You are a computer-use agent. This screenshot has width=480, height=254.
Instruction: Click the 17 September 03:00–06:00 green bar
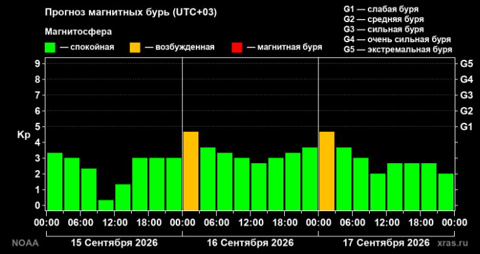click(x=344, y=179)
